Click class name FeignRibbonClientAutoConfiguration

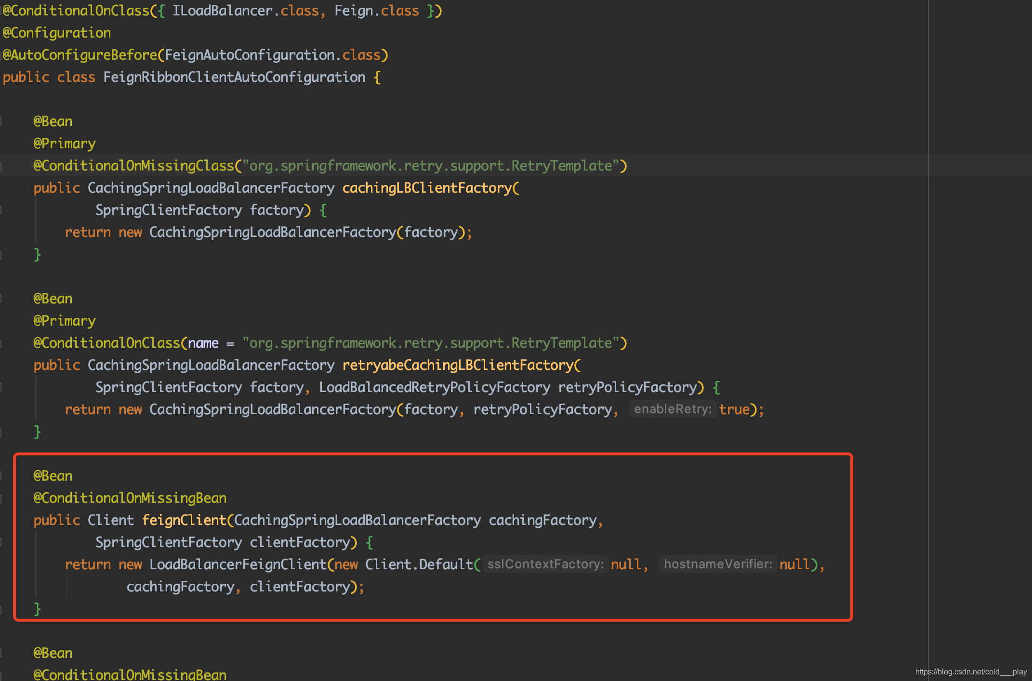234,77
